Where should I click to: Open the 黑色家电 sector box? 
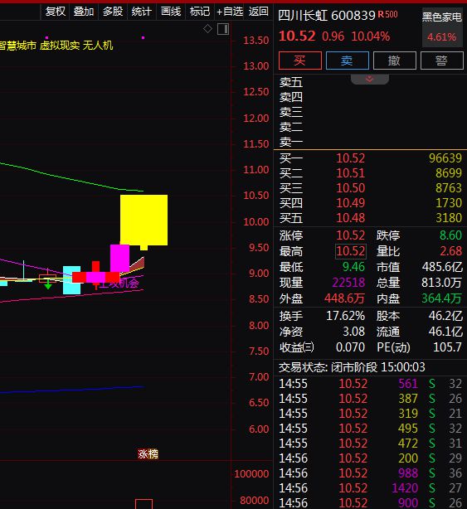pyautogui.click(x=442, y=27)
